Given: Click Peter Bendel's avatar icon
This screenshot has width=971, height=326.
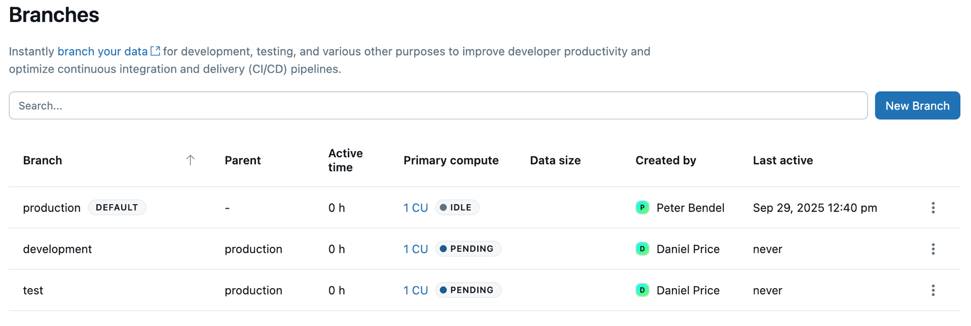Looking at the screenshot, I should (642, 208).
